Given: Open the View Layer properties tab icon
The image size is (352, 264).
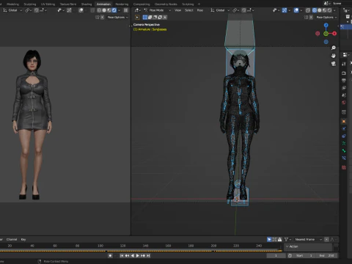Looking at the screenshot, I should pyautogui.click(x=344, y=88).
